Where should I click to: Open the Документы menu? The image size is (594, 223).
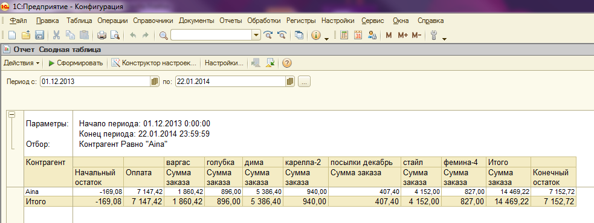coord(196,21)
